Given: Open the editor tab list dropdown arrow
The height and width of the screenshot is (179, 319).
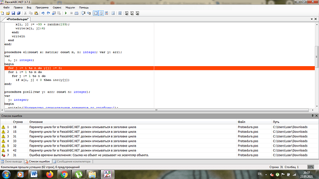Looking at the screenshot, I should tap(312, 19).
